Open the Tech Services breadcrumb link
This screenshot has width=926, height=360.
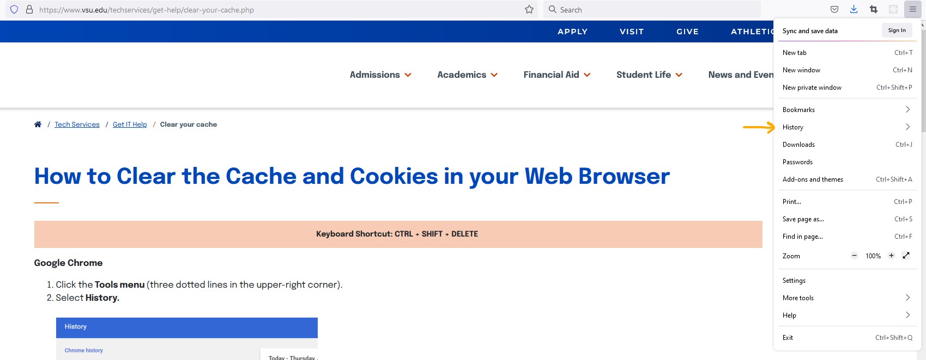click(77, 125)
